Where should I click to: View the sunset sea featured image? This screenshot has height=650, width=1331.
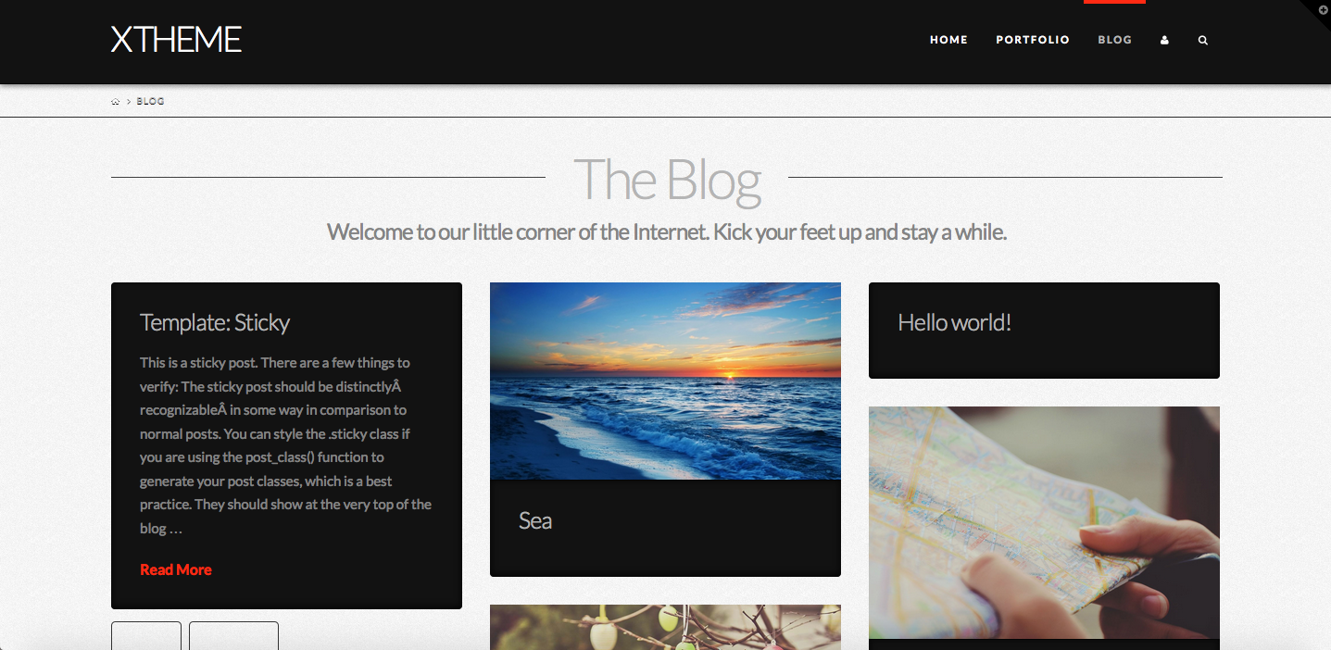[665, 381]
